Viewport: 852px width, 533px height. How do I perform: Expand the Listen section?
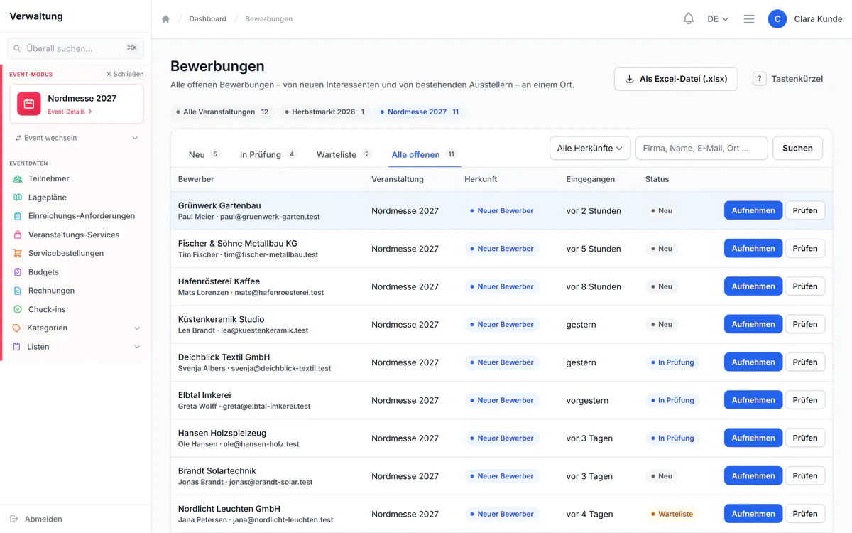click(75, 347)
